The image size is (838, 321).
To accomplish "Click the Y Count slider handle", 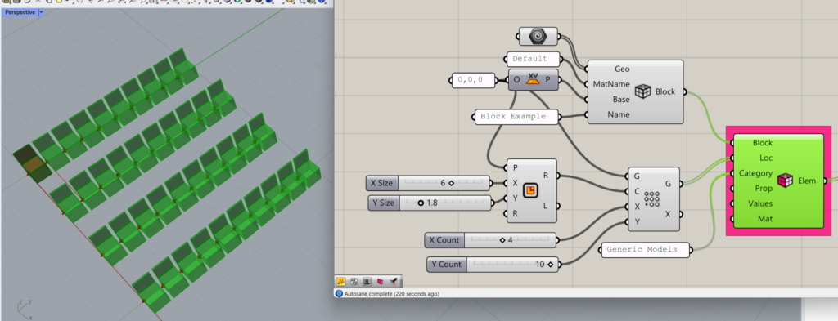I will point(551,265).
